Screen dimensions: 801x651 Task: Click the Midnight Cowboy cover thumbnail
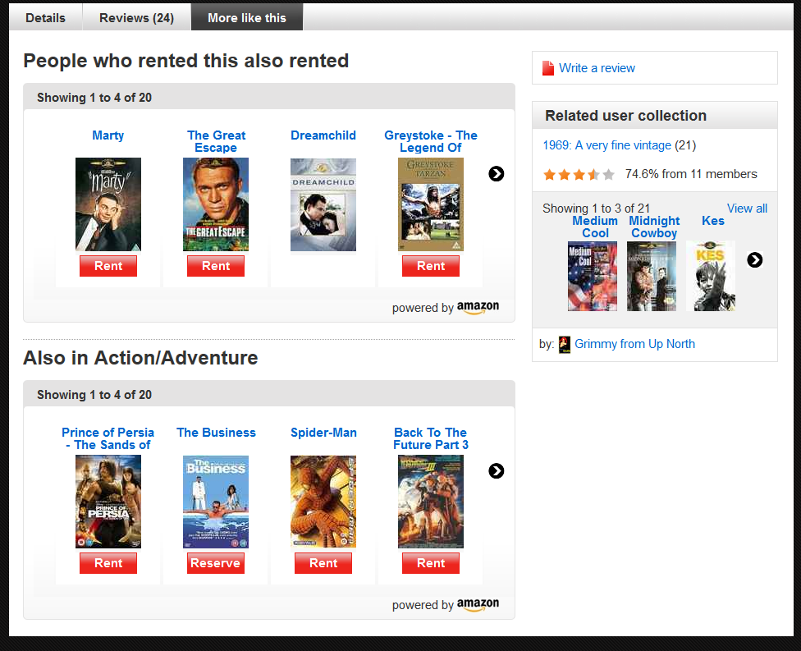(x=652, y=277)
